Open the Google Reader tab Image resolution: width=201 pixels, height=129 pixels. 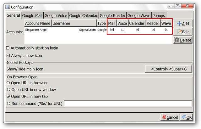(112, 15)
